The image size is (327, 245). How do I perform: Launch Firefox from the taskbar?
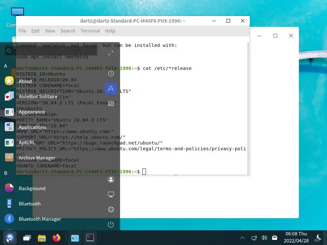57,238
